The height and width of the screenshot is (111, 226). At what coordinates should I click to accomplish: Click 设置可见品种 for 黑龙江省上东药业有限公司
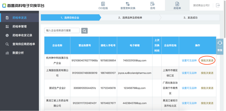pyautogui.click(x=189, y=103)
